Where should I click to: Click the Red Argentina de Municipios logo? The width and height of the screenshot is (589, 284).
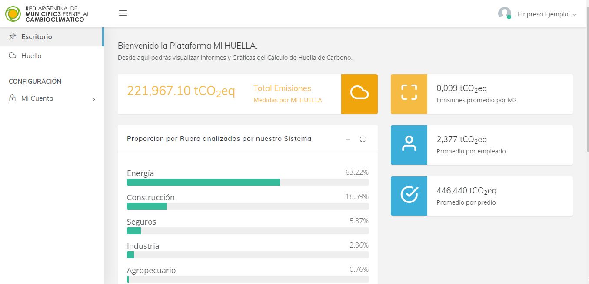click(47, 14)
